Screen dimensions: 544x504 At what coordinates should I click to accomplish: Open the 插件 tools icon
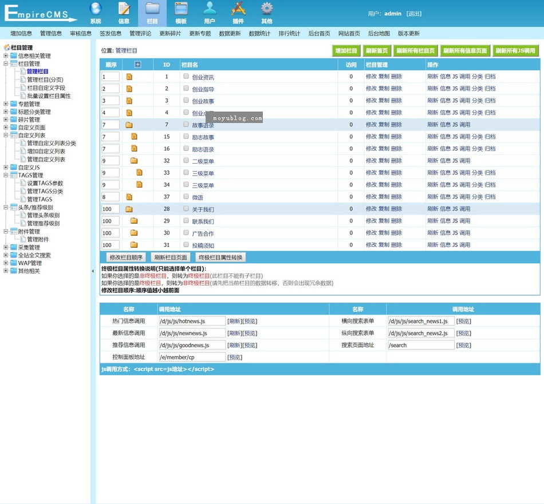point(238,9)
